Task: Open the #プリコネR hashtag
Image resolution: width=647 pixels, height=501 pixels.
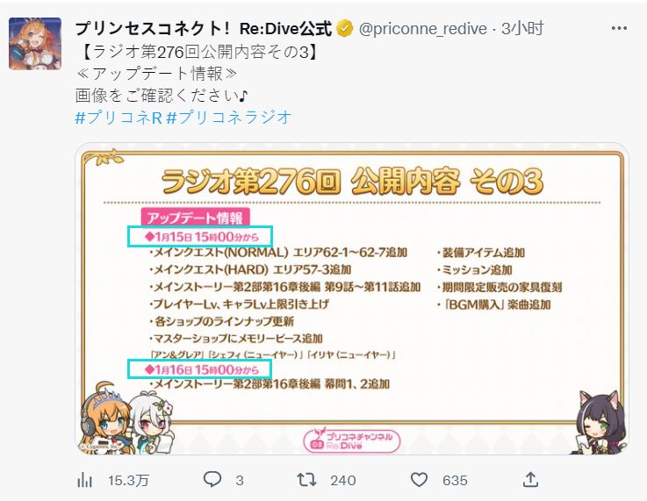Action: [x=119, y=118]
